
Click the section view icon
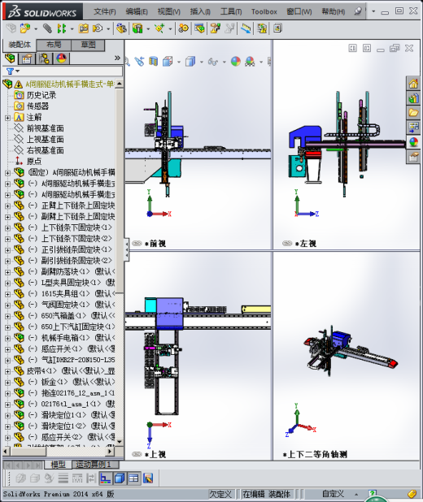click(x=153, y=61)
